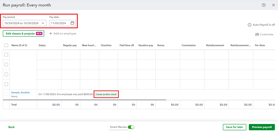Click Create another check button
Viewport: 278px width, 132px height.
point(106,94)
